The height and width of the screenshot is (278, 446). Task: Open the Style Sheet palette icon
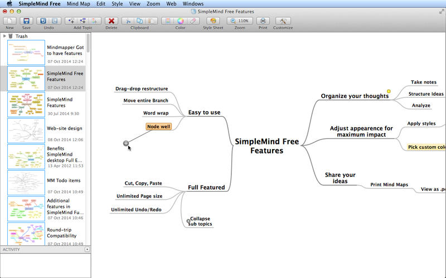(x=213, y=21)
